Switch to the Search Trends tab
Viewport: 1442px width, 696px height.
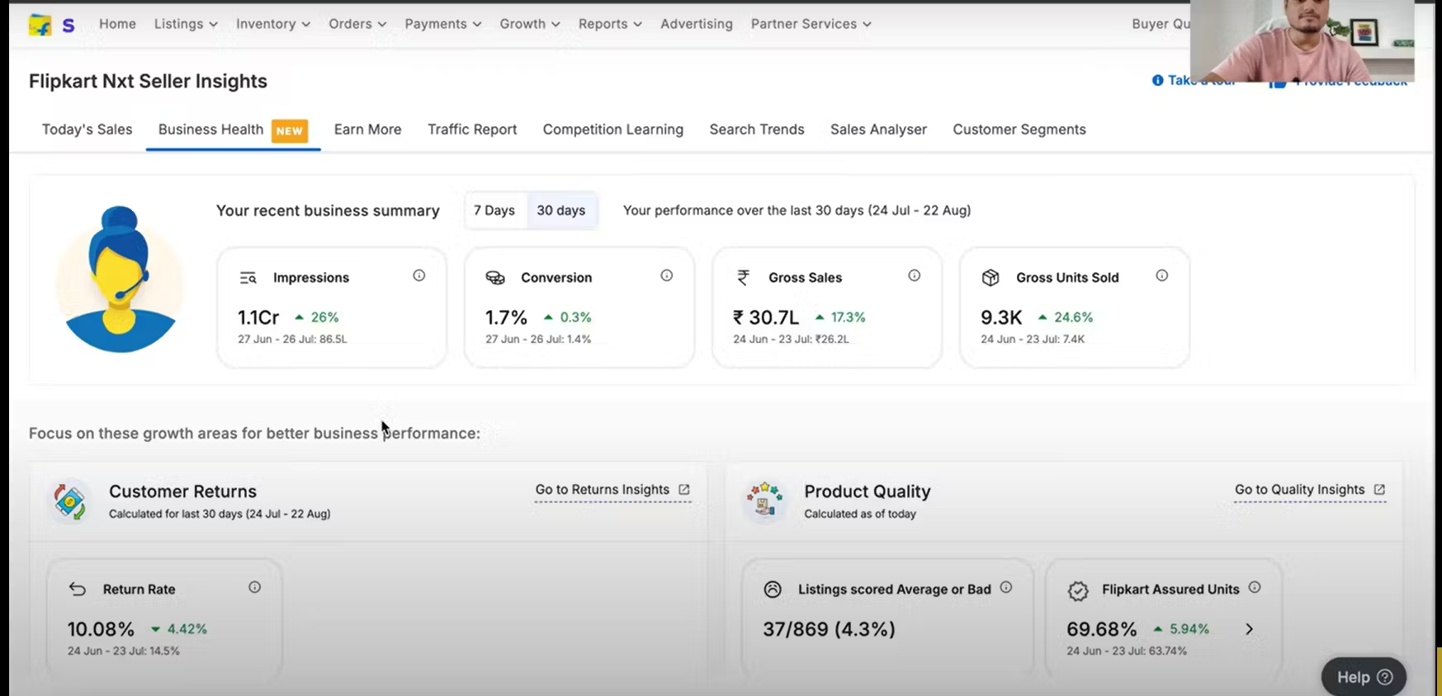(757, 129)
